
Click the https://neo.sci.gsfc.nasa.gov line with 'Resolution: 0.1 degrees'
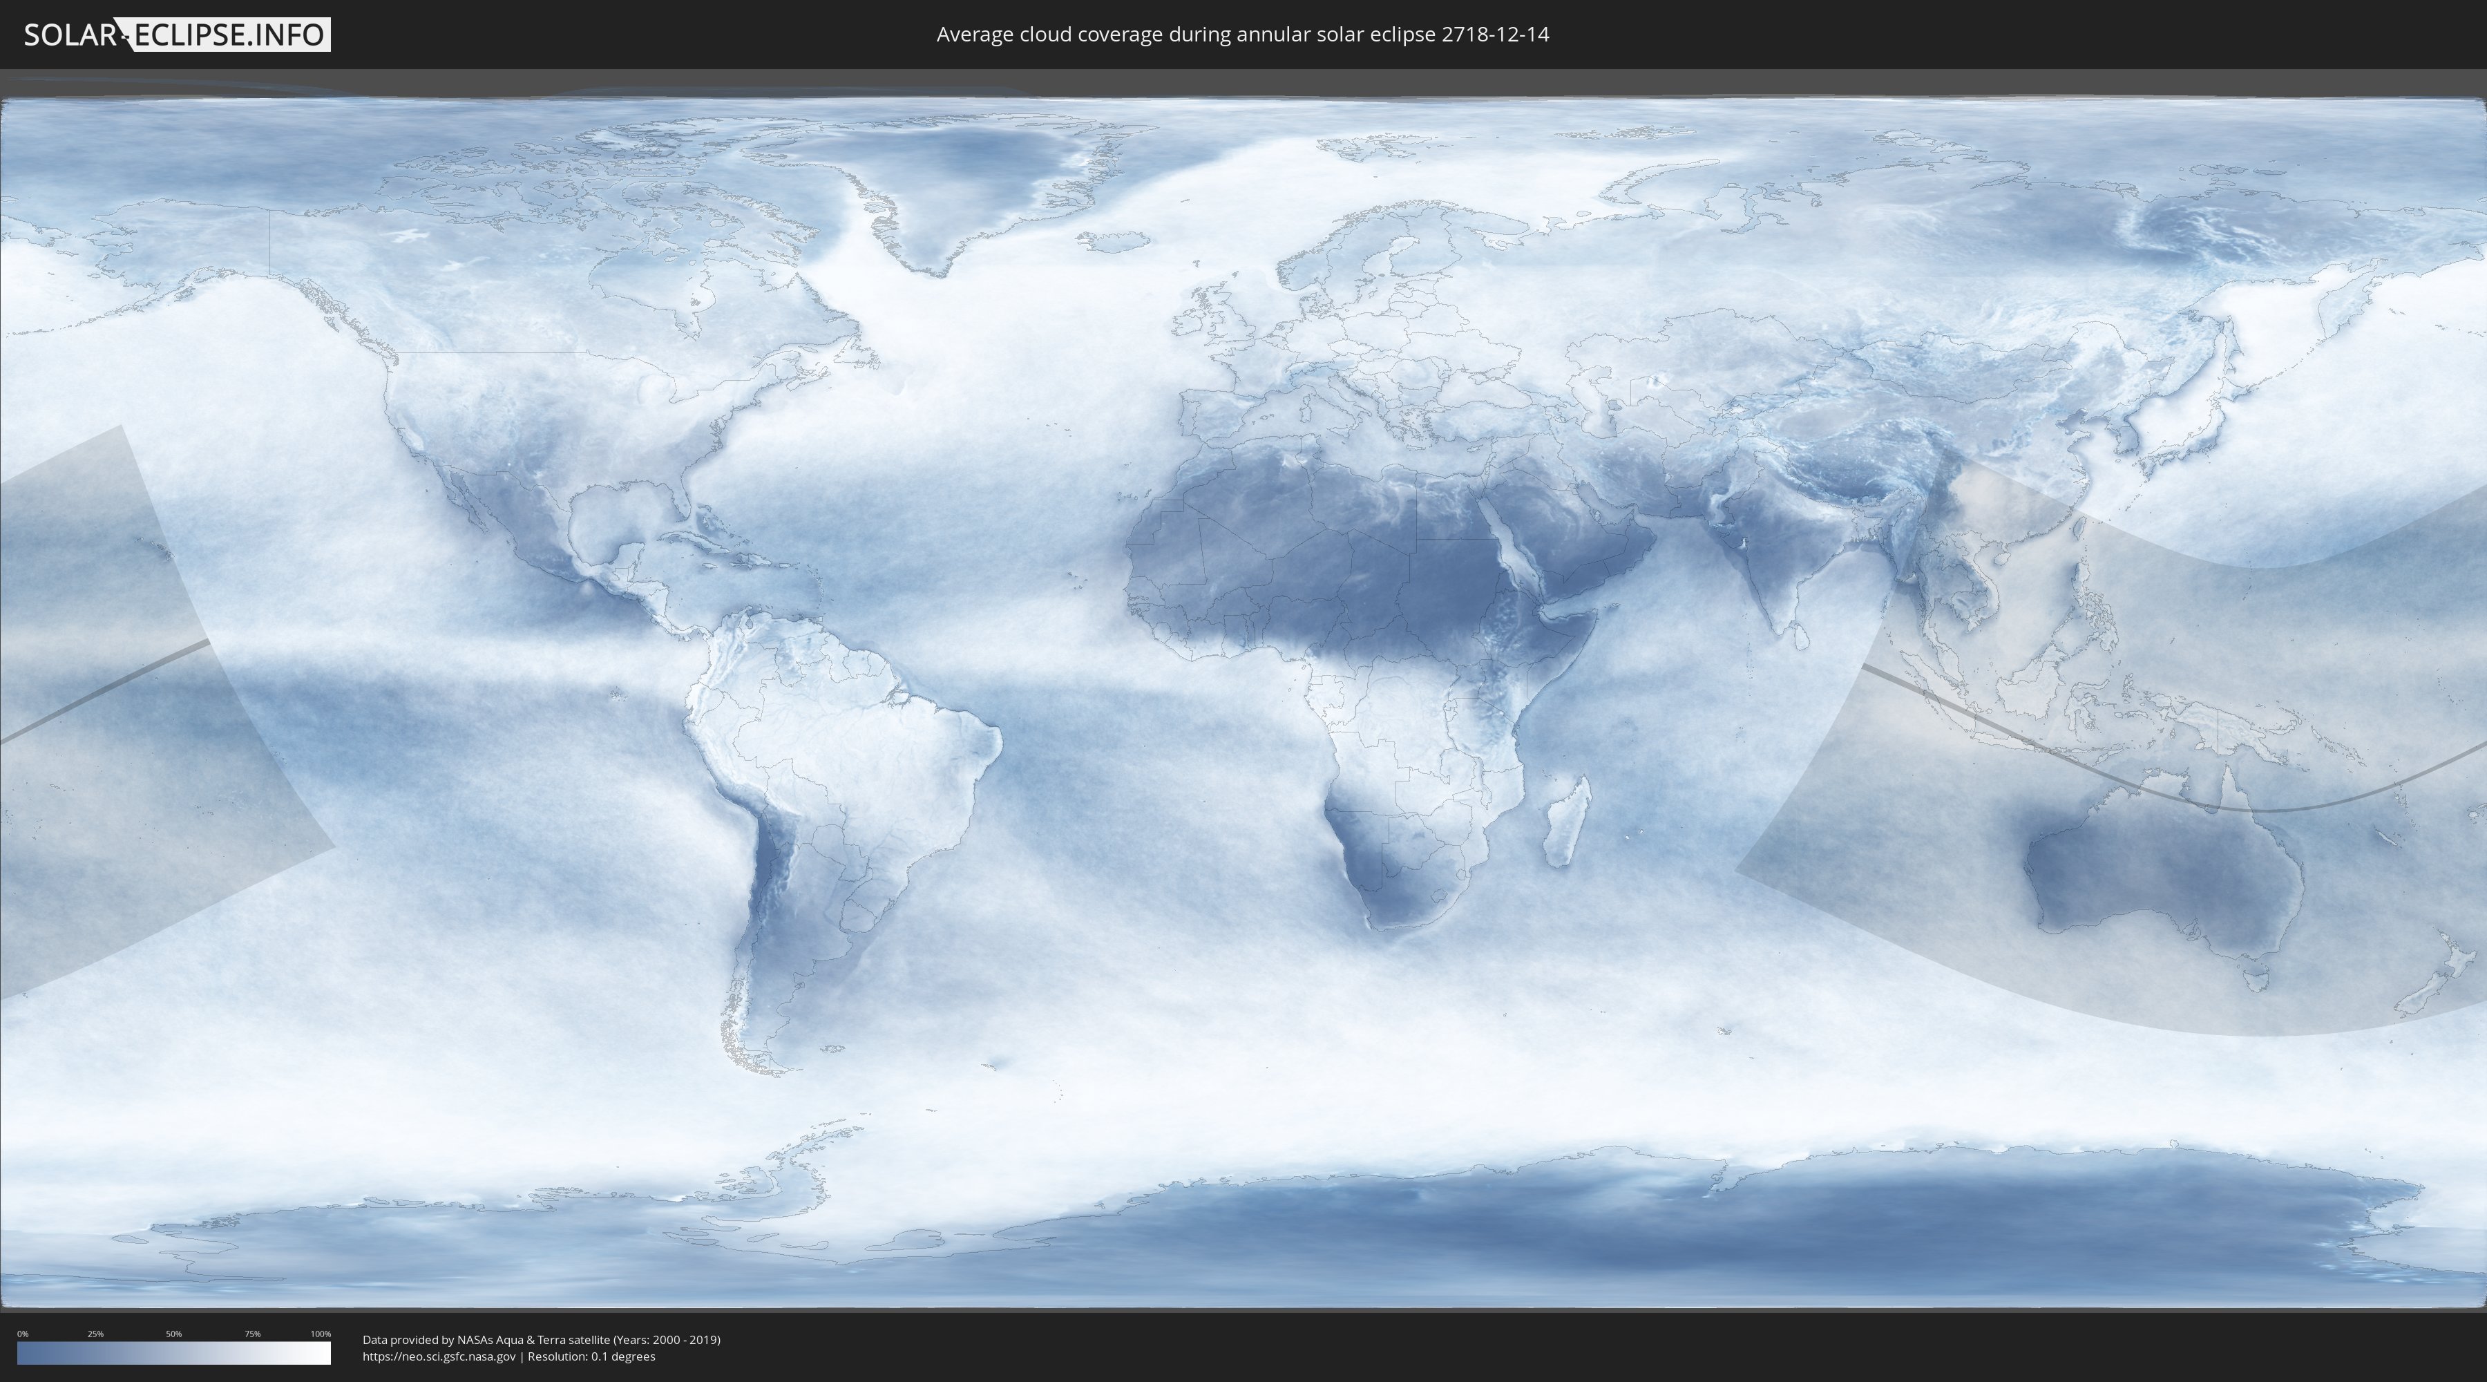[x=508, y=1357]
